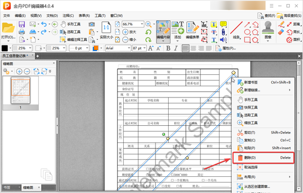Click the Save floppy disk icon

[x=22, y=24]
